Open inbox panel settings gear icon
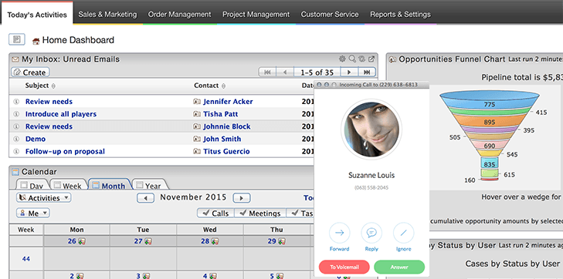 tap(342, 59)
